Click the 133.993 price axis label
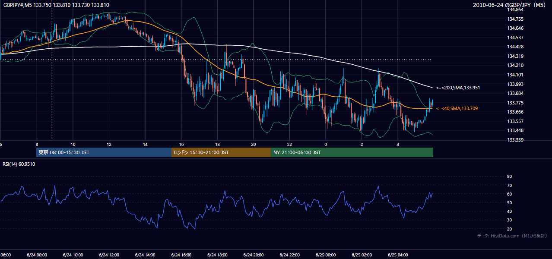The image size is (552, 259). [x=516, y=84]
